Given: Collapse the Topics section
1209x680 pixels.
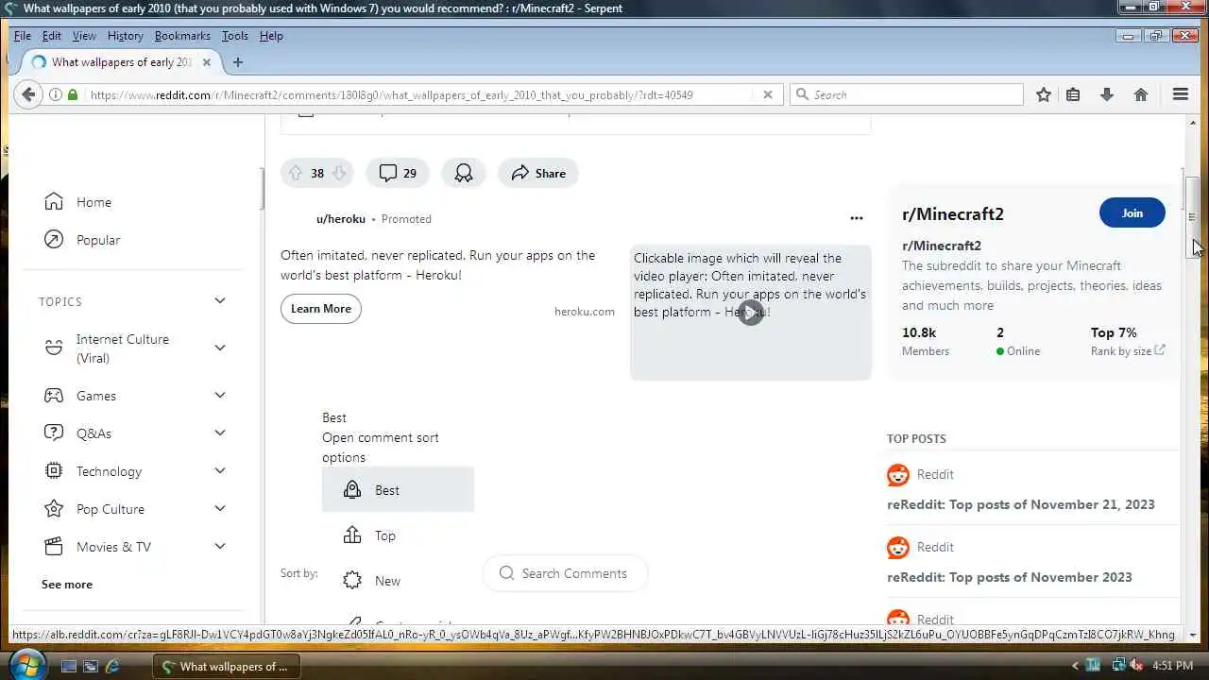Looking at the screenshot, I should click(220, 301).
